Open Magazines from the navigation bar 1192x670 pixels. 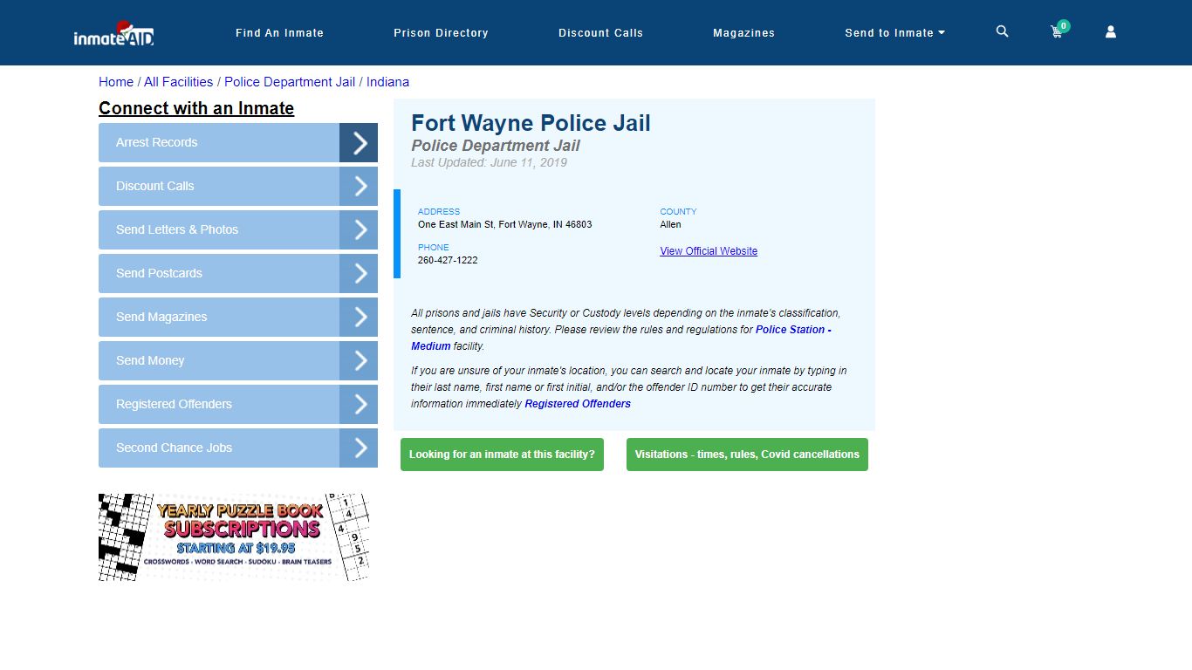point(743,33)
